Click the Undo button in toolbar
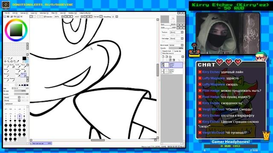The width and height of the screenshot is (273, 153). 31,17
